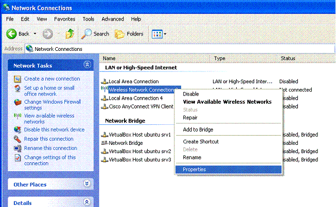Choose Add to Bridge in context menu
The image size is (336, 207).
(228, 129)
